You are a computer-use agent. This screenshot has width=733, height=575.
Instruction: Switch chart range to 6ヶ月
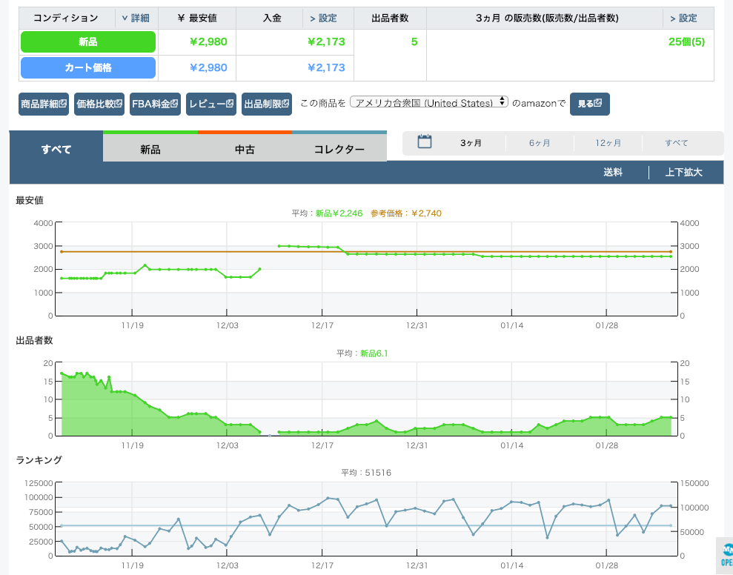[x=540, y=143]
